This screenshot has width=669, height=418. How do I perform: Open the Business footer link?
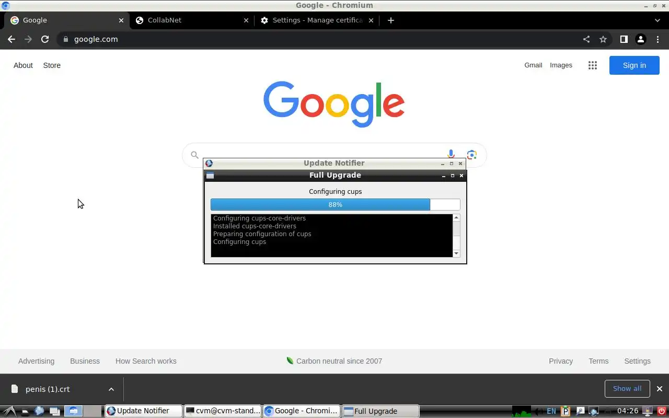tap(85, 361)
